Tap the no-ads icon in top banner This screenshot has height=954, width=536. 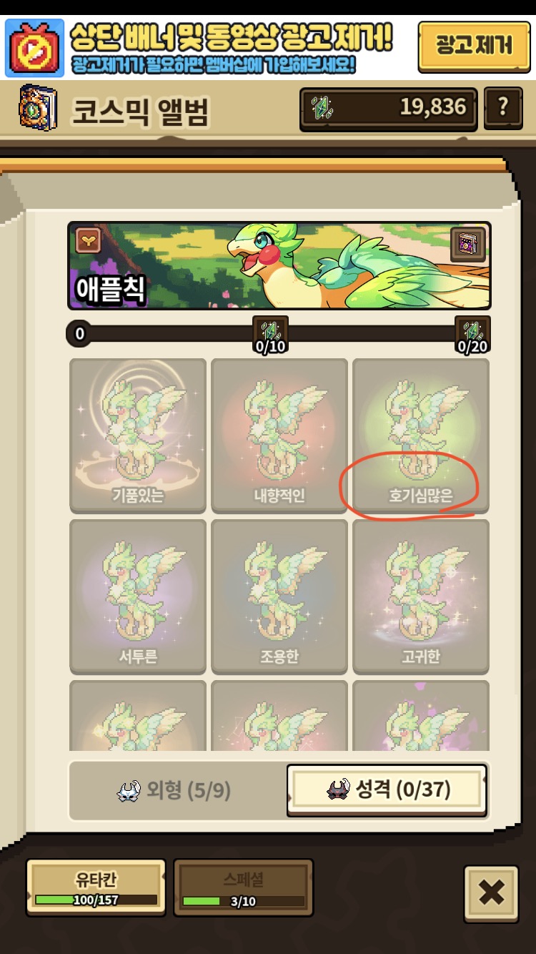34,49
